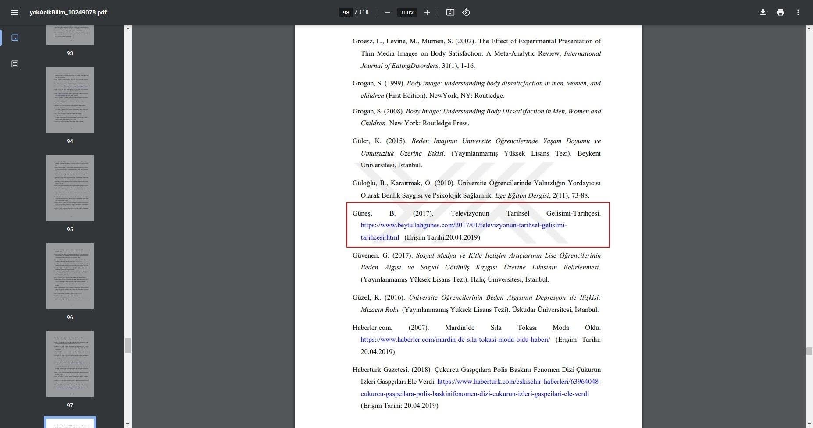Image resolution: width=813 pixels, height=428 pixels.
Task: Open page 93 thumbnail
Action: tap(70, 35)
